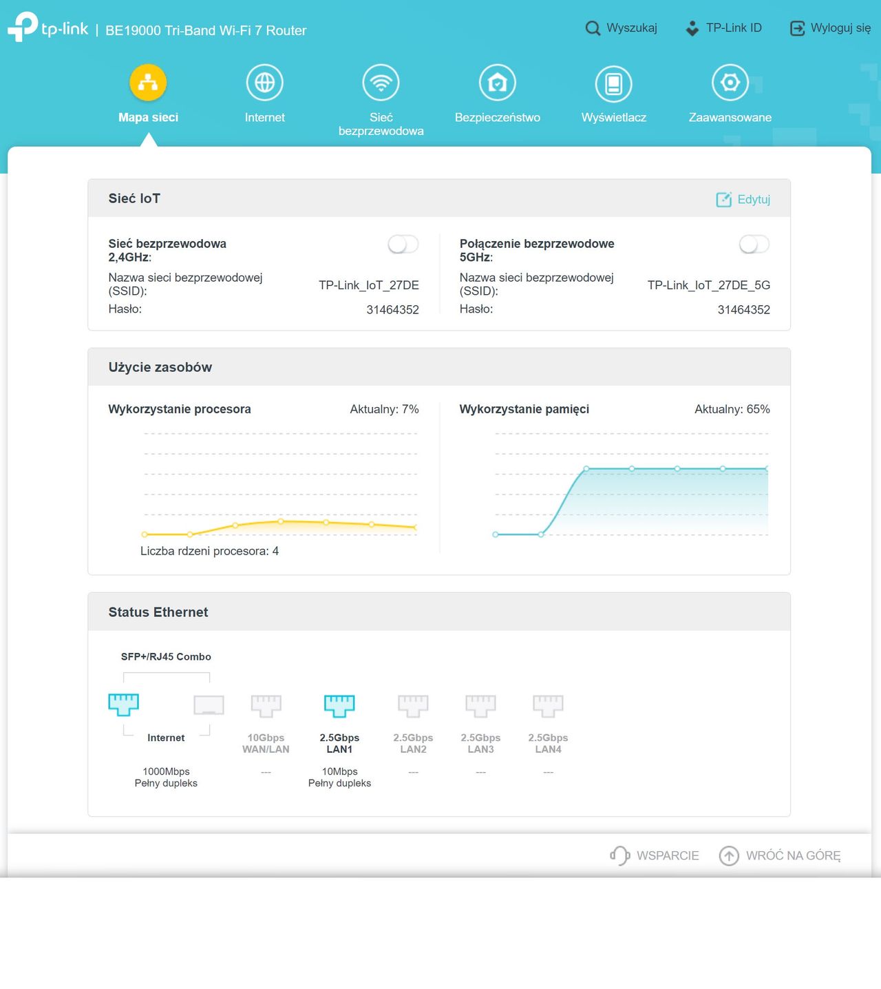Open the TP-Link ID link text
Screen dimensions: 881x989
(x=734, y=28)
